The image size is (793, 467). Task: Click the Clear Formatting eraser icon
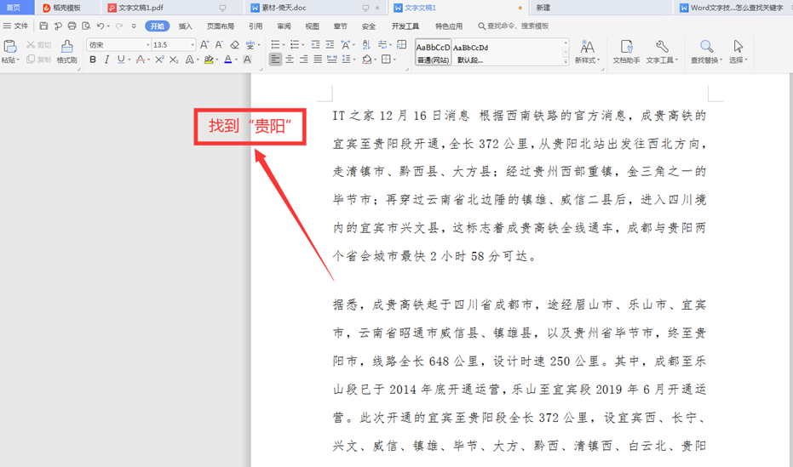pos(234,45)
